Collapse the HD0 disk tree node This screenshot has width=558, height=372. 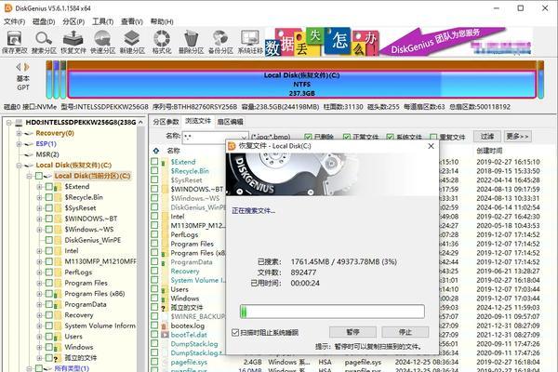(x=8, y=123)
